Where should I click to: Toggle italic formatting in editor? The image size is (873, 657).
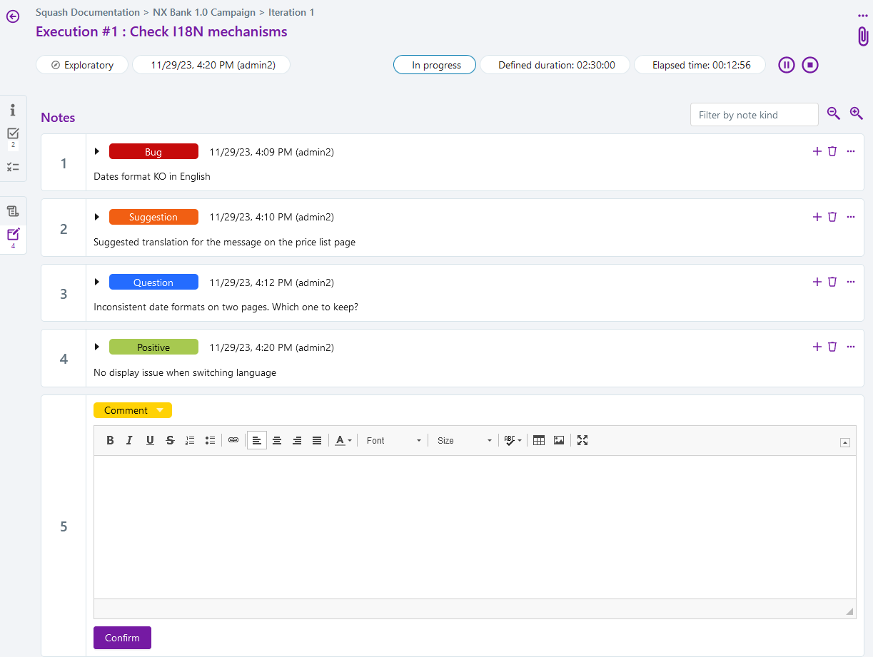(129, 440)
